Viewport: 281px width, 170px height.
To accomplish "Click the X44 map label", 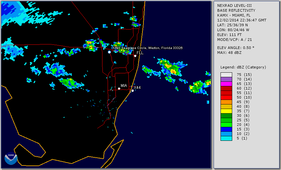I will click(137, 87).
